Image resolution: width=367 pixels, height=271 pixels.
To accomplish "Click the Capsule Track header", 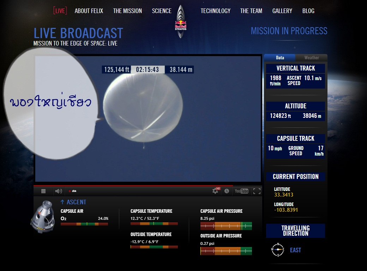I will (295, 139).
